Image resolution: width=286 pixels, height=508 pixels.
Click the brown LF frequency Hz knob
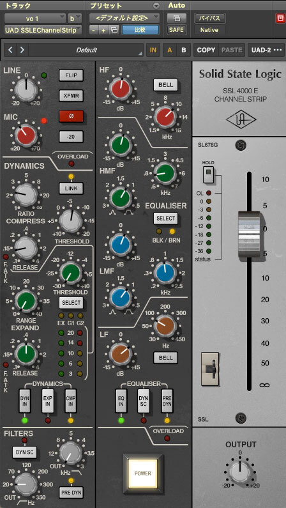(x=165, y=326)
